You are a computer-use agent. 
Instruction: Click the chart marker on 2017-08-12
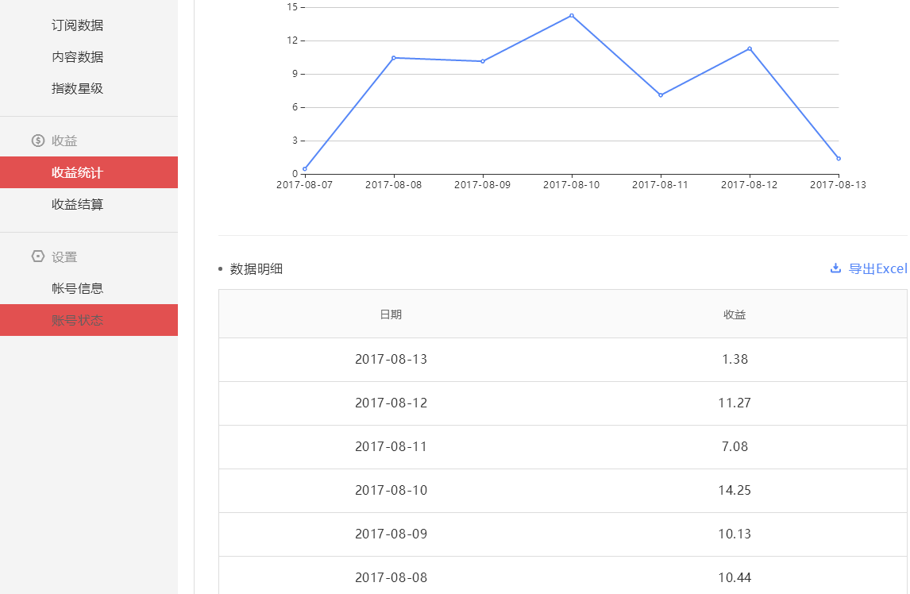pos(749,47)
